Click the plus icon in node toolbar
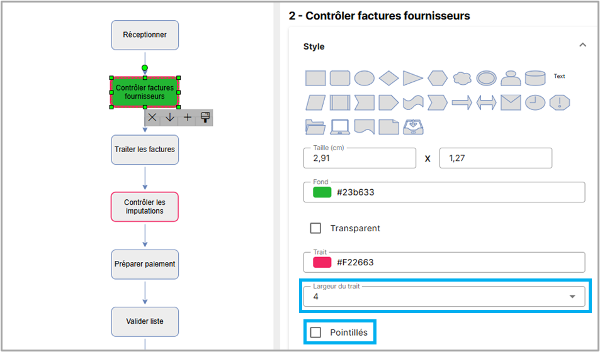 [188, 118]
